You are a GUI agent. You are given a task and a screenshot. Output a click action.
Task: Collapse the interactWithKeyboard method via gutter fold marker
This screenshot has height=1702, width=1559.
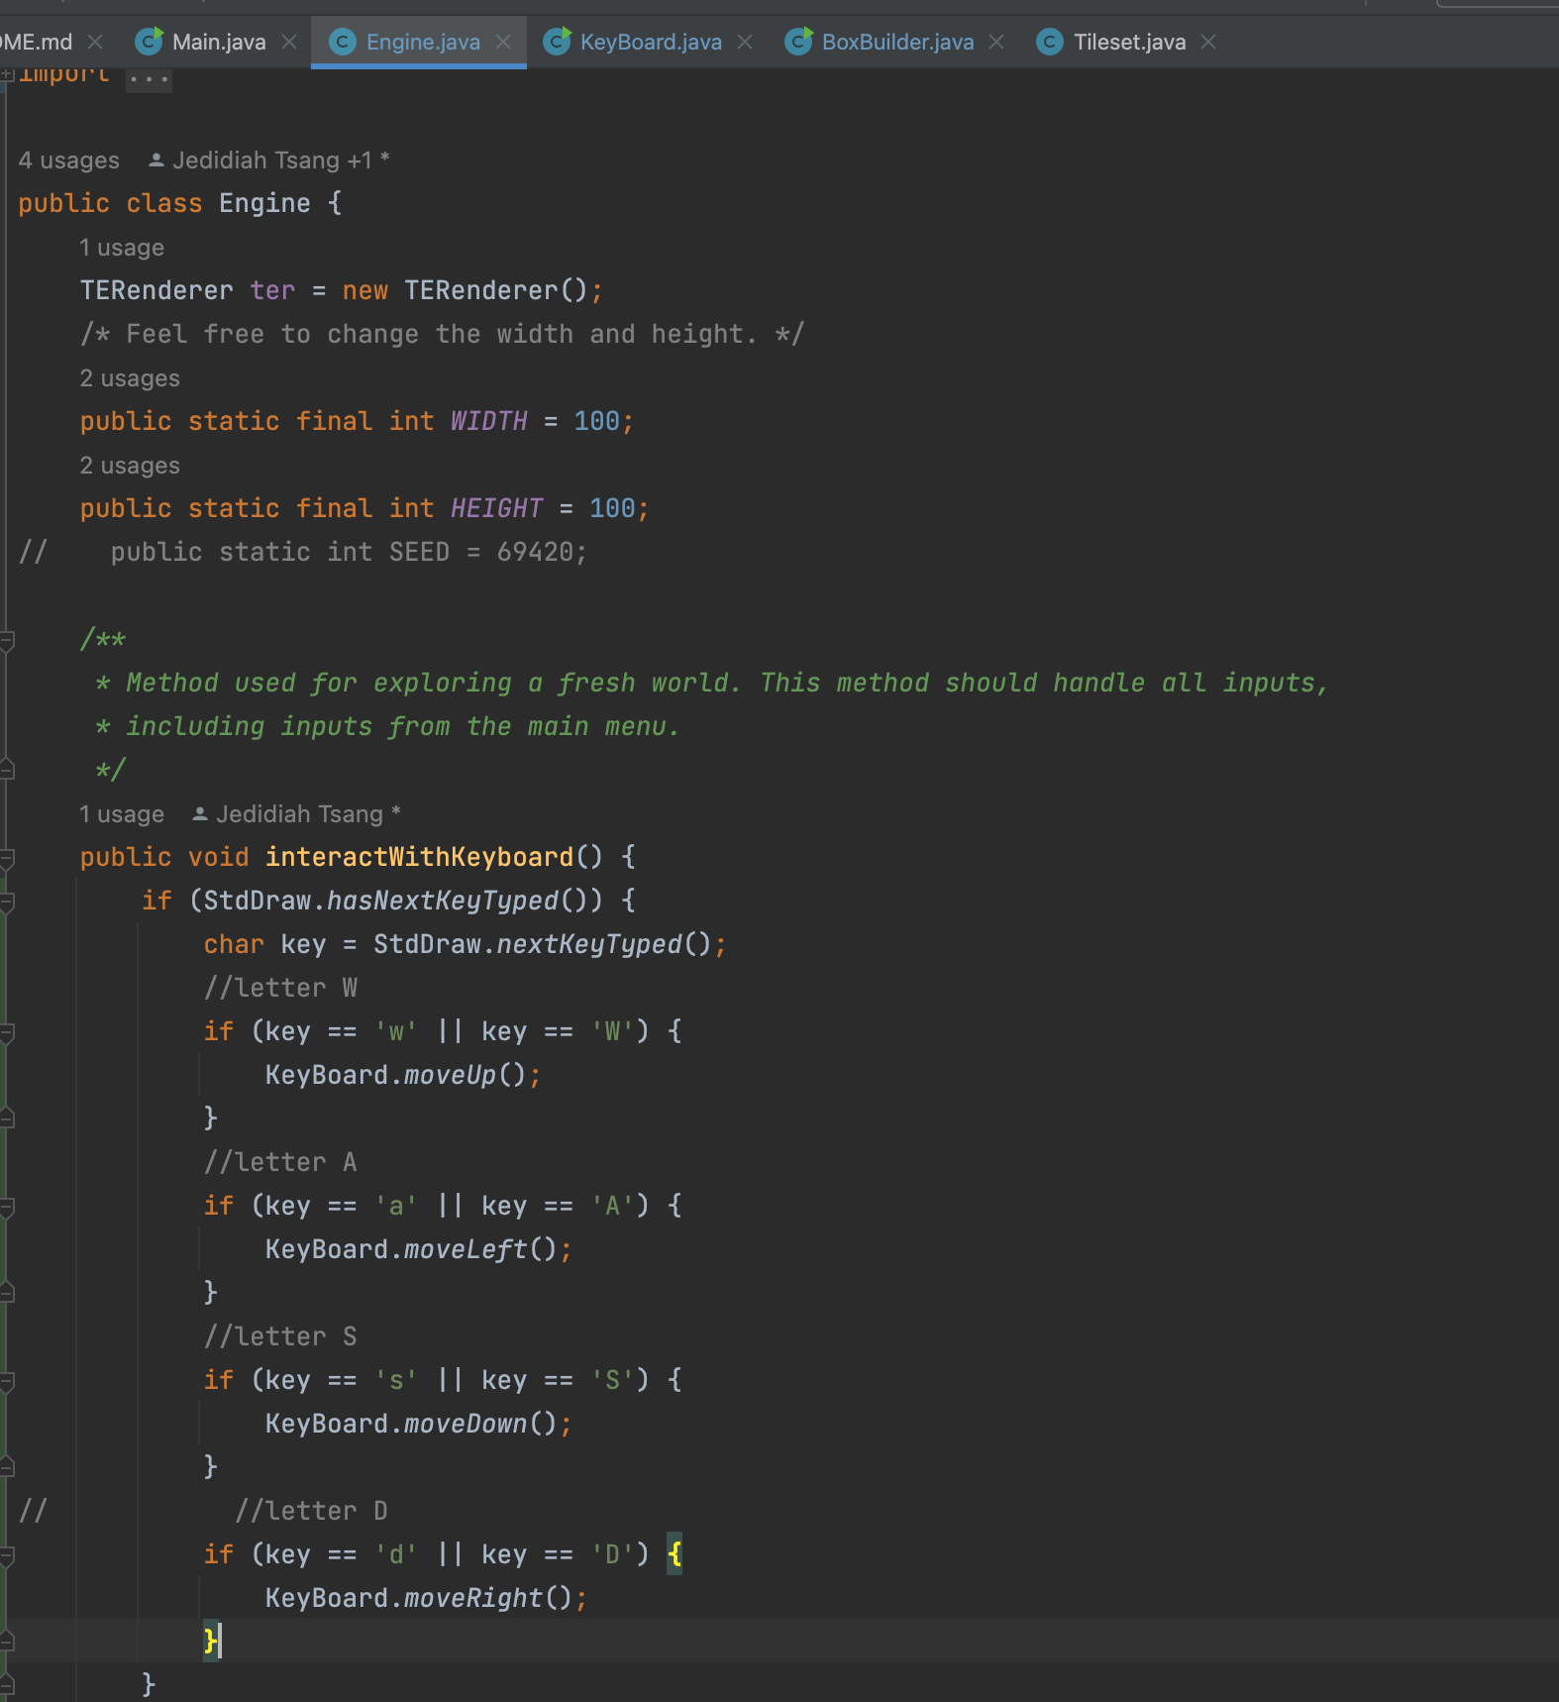[7, 858]
